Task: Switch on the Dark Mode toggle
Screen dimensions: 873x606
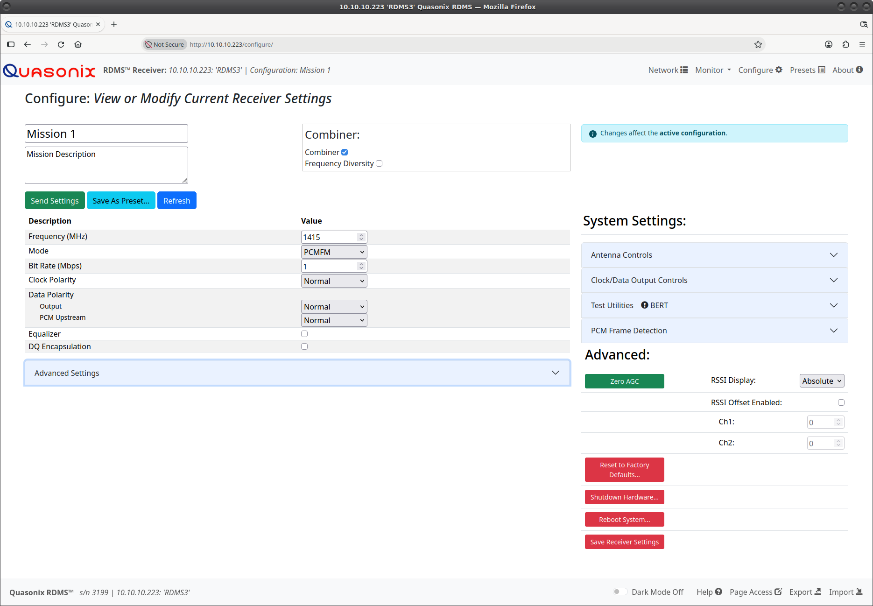Action: point(620,592)
